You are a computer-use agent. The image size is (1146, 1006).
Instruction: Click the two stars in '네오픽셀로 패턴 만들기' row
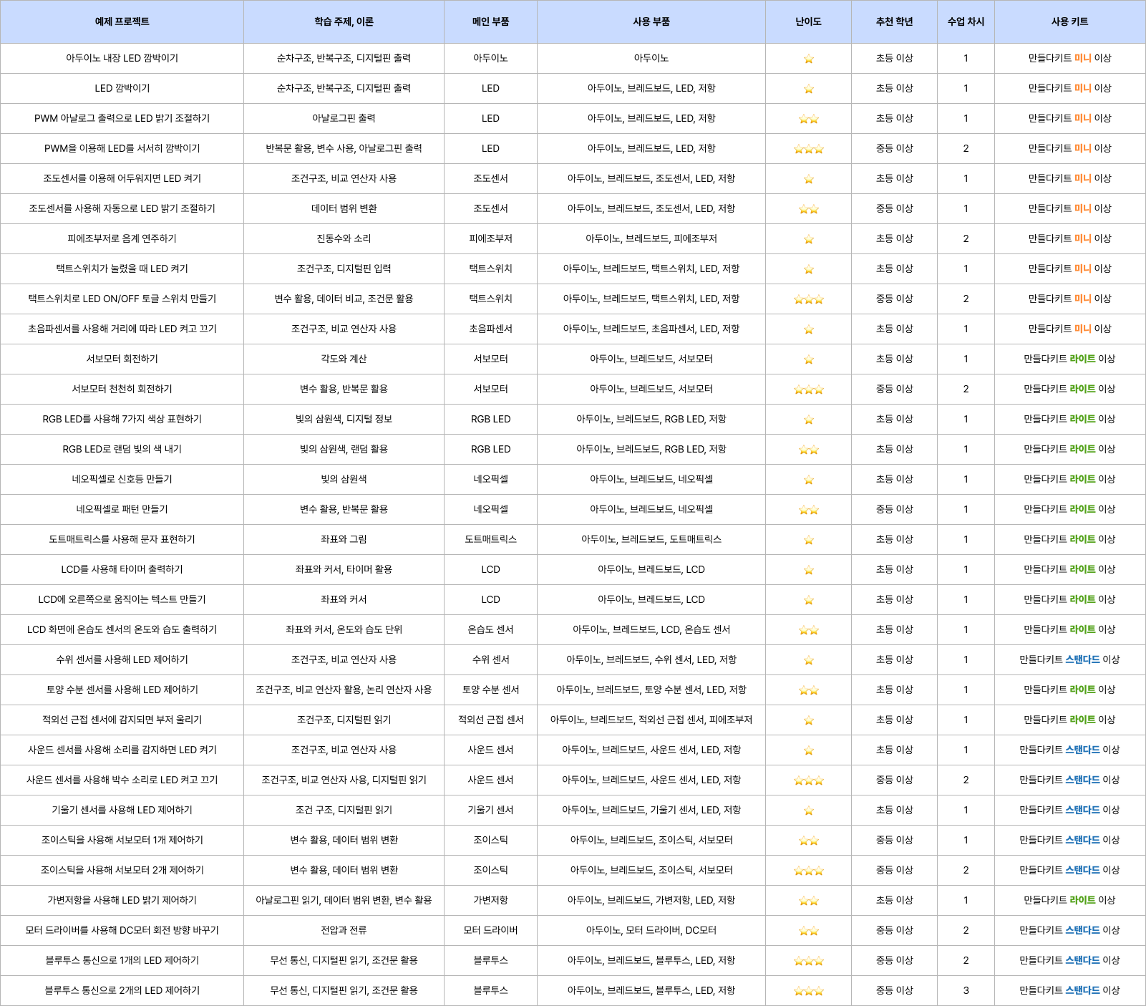(809, 510)
